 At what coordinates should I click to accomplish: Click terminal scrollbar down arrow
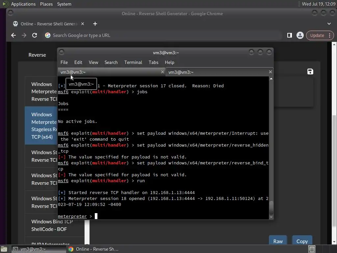[x=271, y=217]
